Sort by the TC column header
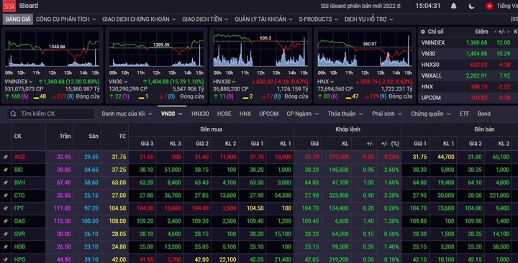Viewport: 518px width, 263px height. pos(122,136)
